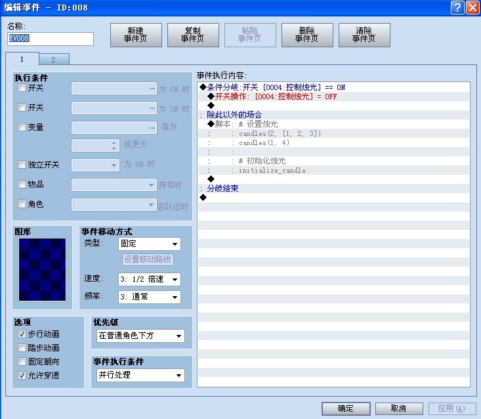This screenshot has height=419, width=481.
Task: Select the red 开关操作 command line
Action: pyautogui.click(x=333, y=97)
